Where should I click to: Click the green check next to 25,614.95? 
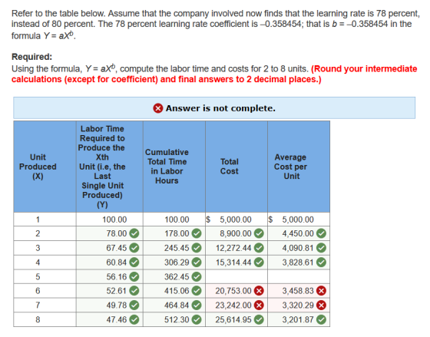[x=259, y=319]
